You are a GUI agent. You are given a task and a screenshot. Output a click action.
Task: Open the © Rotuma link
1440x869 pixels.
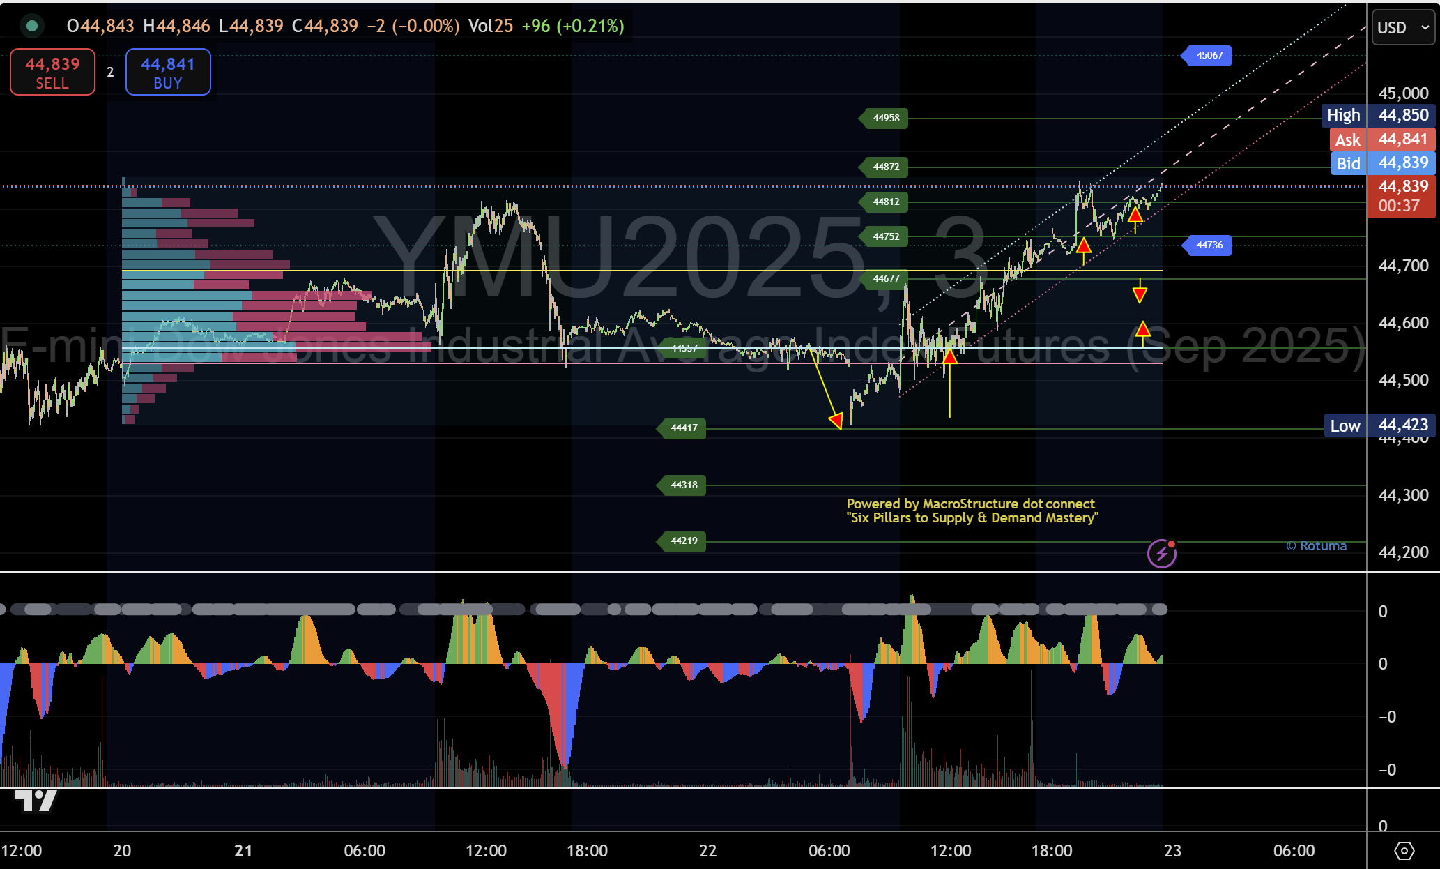point(1316,546)
